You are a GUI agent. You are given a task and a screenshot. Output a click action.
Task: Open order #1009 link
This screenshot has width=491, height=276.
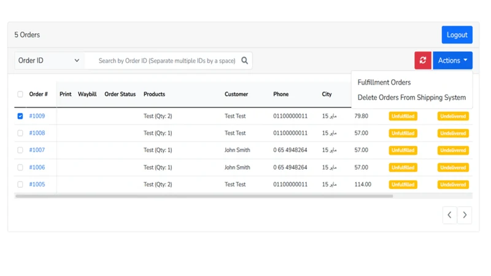coord(37,116)
